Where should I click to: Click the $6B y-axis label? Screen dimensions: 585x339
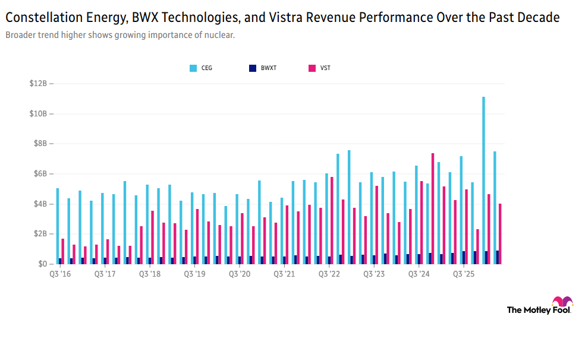pyautogui.click(x=40, y=173)
